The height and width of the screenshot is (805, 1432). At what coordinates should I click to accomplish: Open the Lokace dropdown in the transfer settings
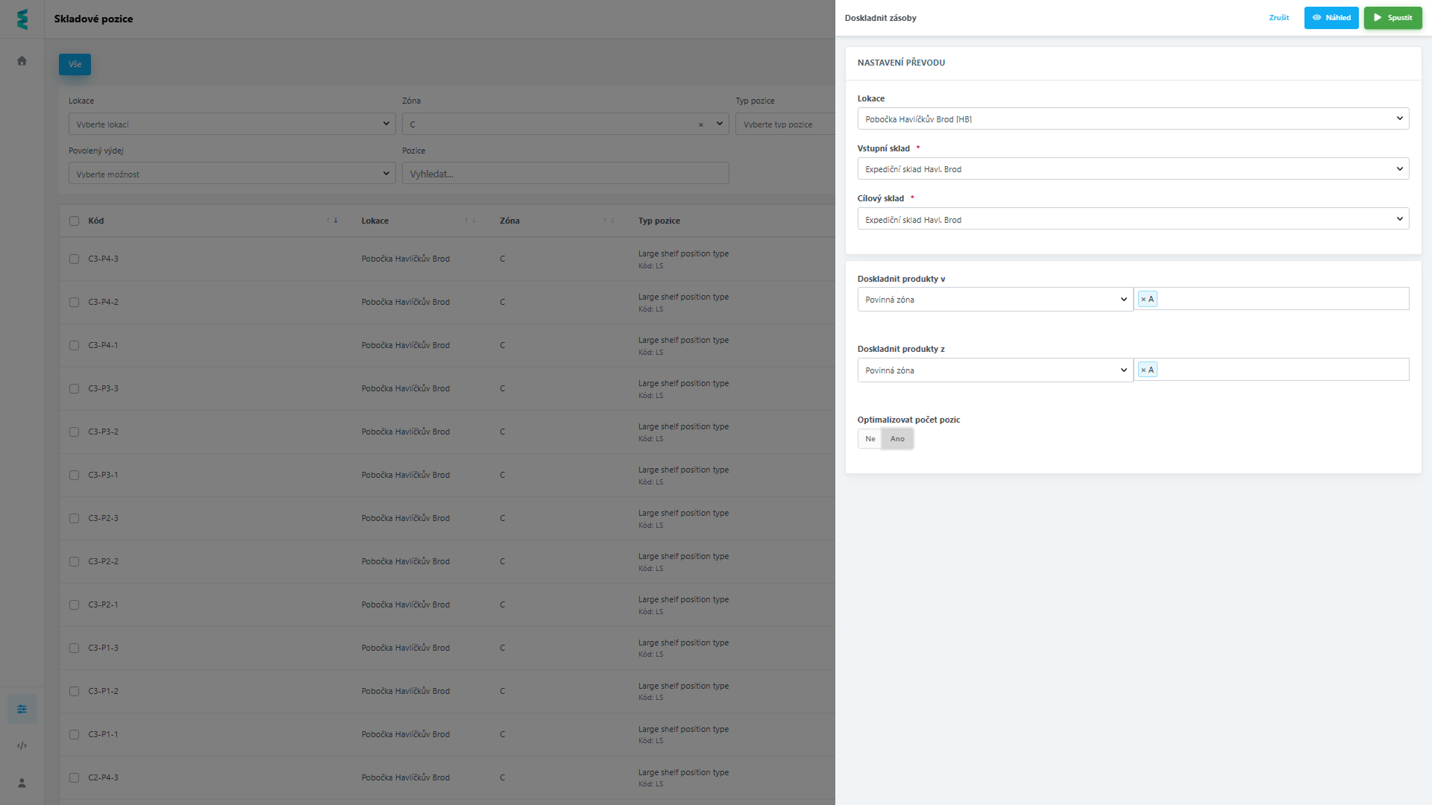(1132, 119)
